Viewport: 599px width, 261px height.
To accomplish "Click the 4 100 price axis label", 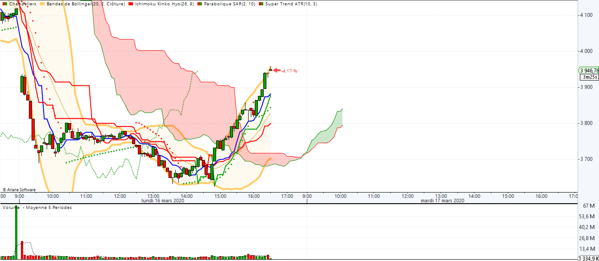I will pyautogui.click(x=586, y=15).
